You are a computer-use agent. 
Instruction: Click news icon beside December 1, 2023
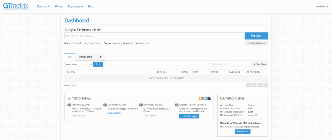105,105
